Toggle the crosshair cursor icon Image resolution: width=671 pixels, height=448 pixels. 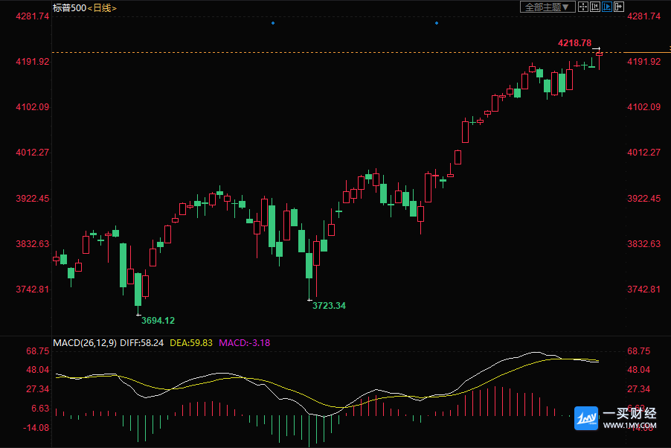582,7
